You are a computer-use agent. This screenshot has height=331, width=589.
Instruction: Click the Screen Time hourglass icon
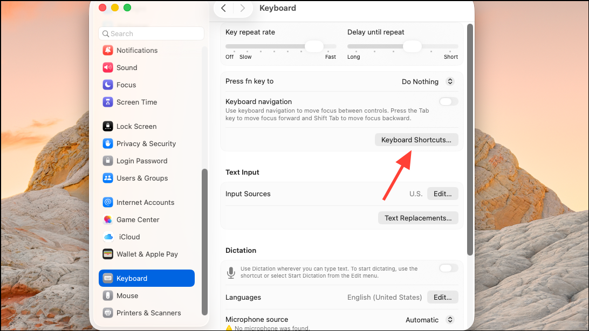[108, 102]
